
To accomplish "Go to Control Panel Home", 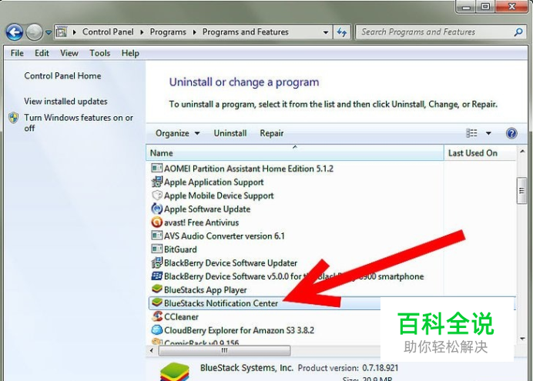I will (x=62, y=75).
